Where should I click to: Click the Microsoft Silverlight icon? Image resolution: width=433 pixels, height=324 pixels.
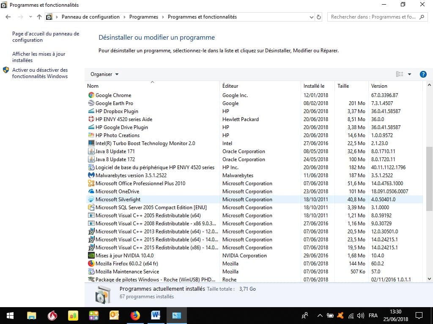[x=91, y=199]
